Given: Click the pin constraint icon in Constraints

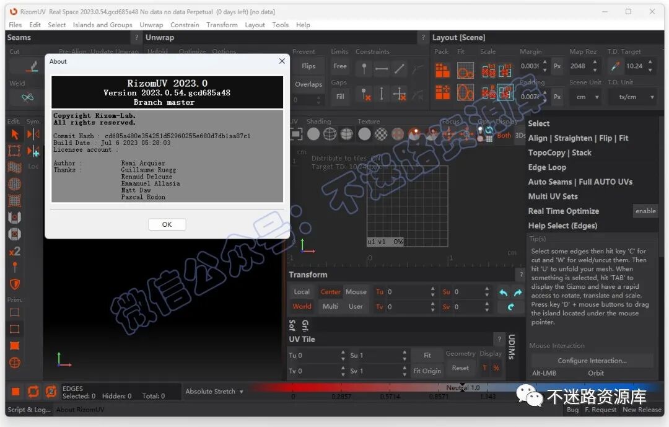Looking at the screenshot, I should [x=364, y=68].
